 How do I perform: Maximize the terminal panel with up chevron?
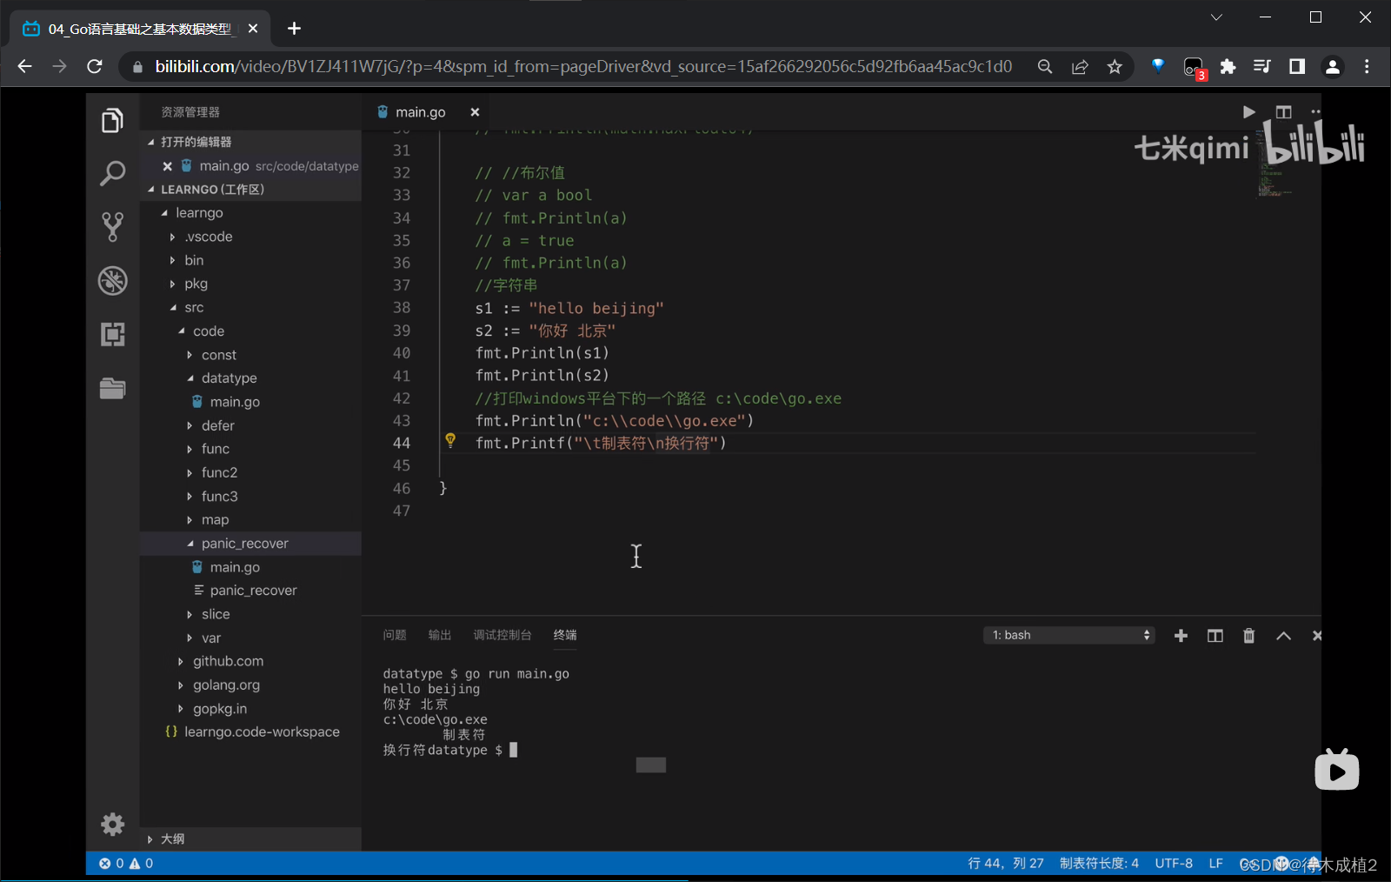click(1283, 636)
